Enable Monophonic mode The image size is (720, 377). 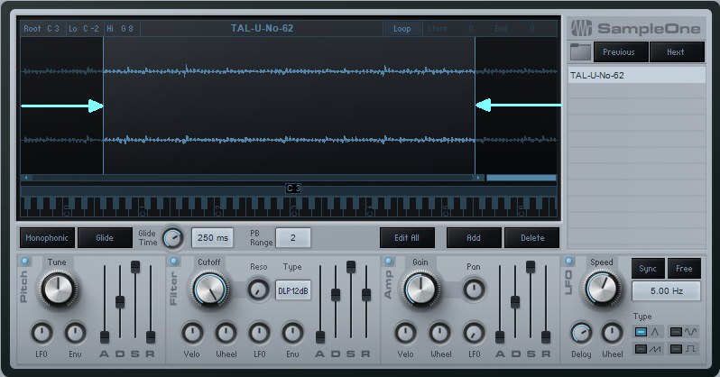click(47, 238)
